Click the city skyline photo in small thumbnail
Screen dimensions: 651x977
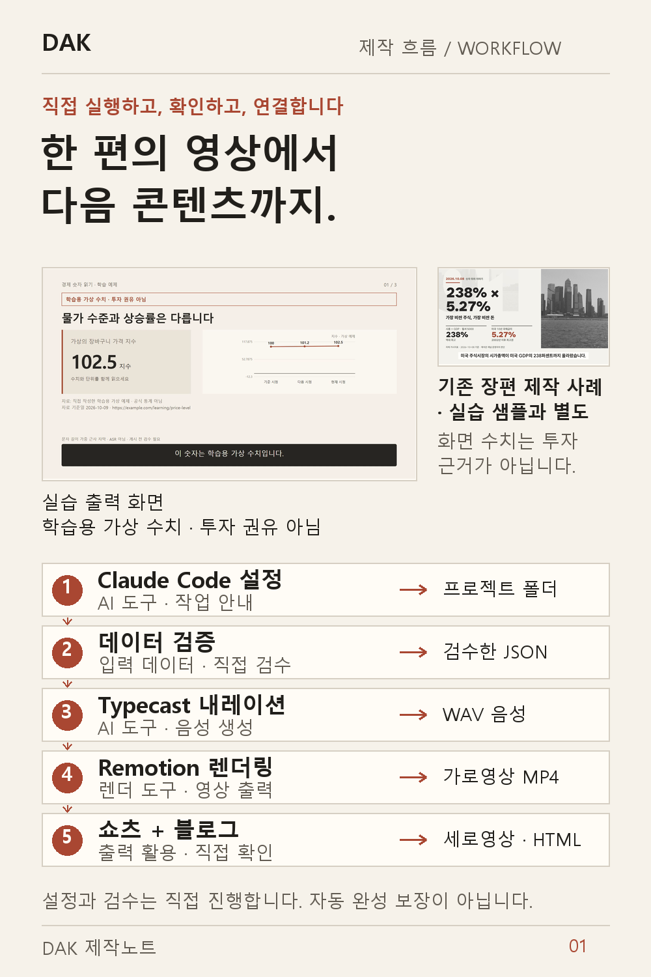[575, 309]
